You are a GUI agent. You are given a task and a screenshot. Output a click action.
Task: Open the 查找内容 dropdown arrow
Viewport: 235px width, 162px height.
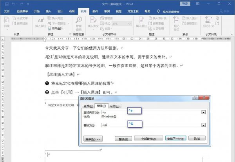[x=204, y=112]
